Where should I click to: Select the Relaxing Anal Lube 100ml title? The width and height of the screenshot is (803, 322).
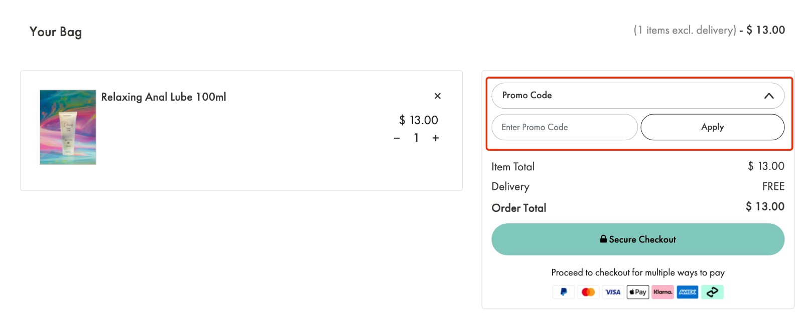pyautogui.click(x=164, y=97)
